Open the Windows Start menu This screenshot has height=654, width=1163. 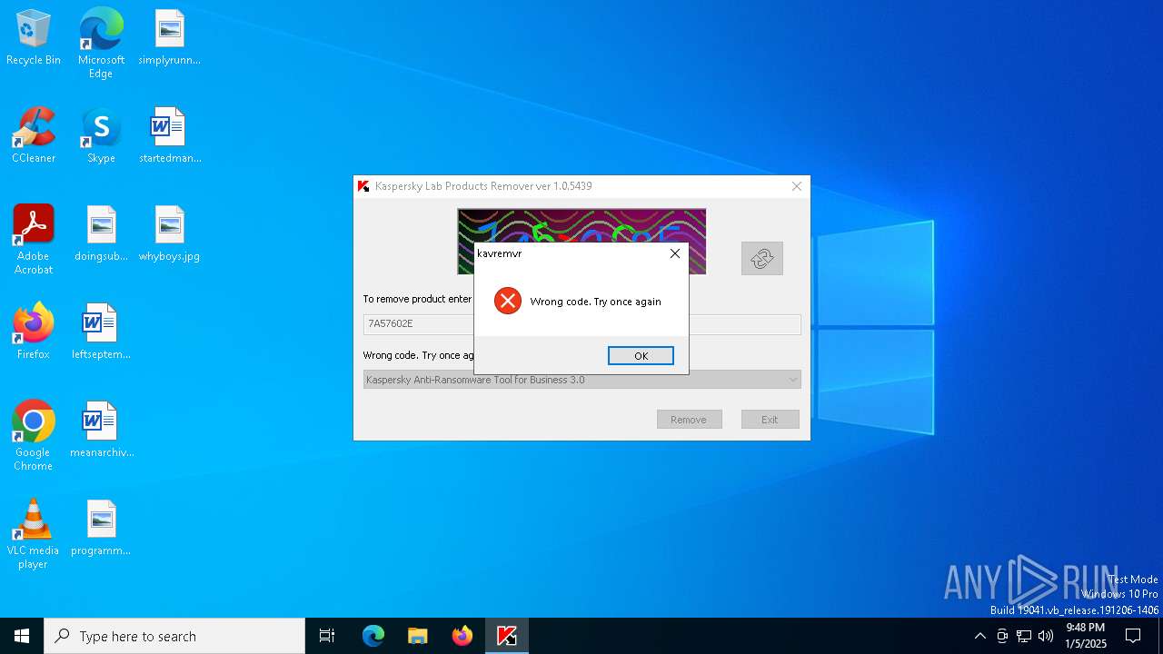tap(22, 636)
